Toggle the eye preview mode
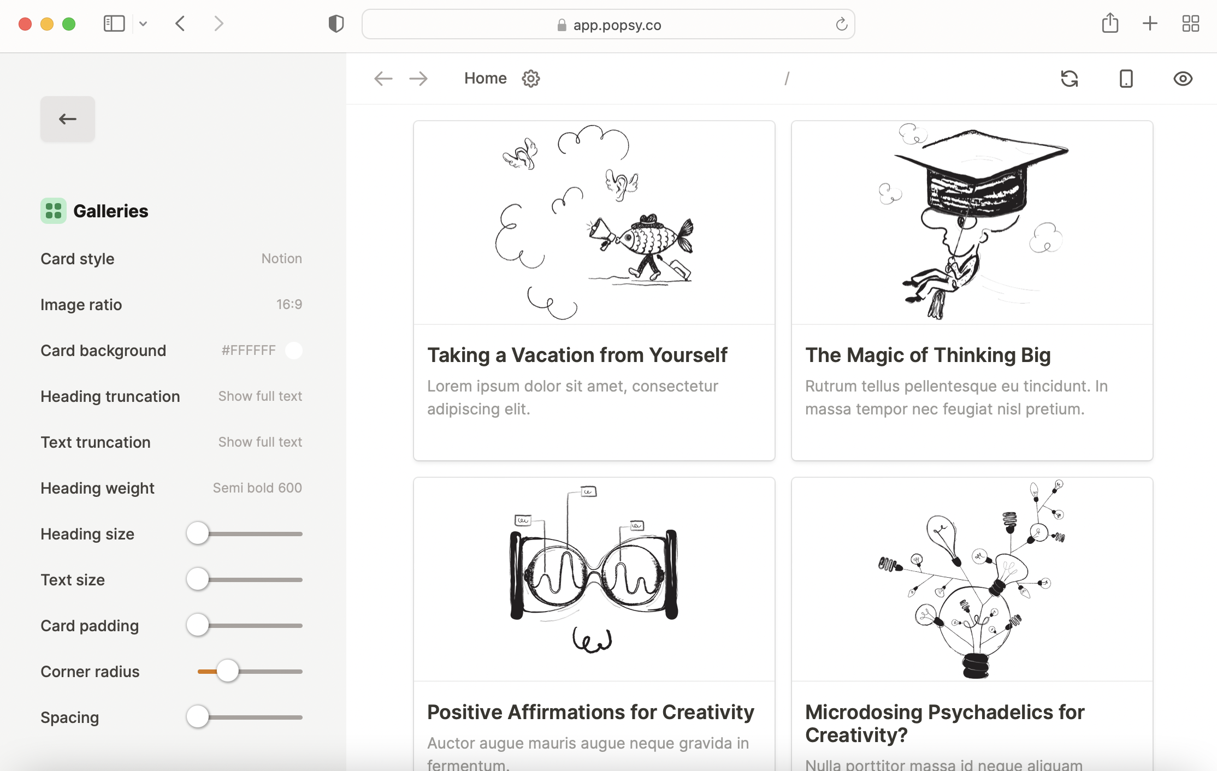 [x=1183, y=79]
